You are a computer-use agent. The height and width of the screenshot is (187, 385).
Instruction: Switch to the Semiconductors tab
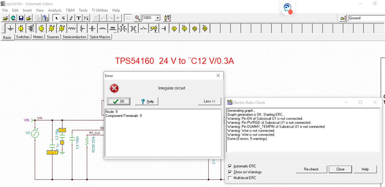point(74,37)
